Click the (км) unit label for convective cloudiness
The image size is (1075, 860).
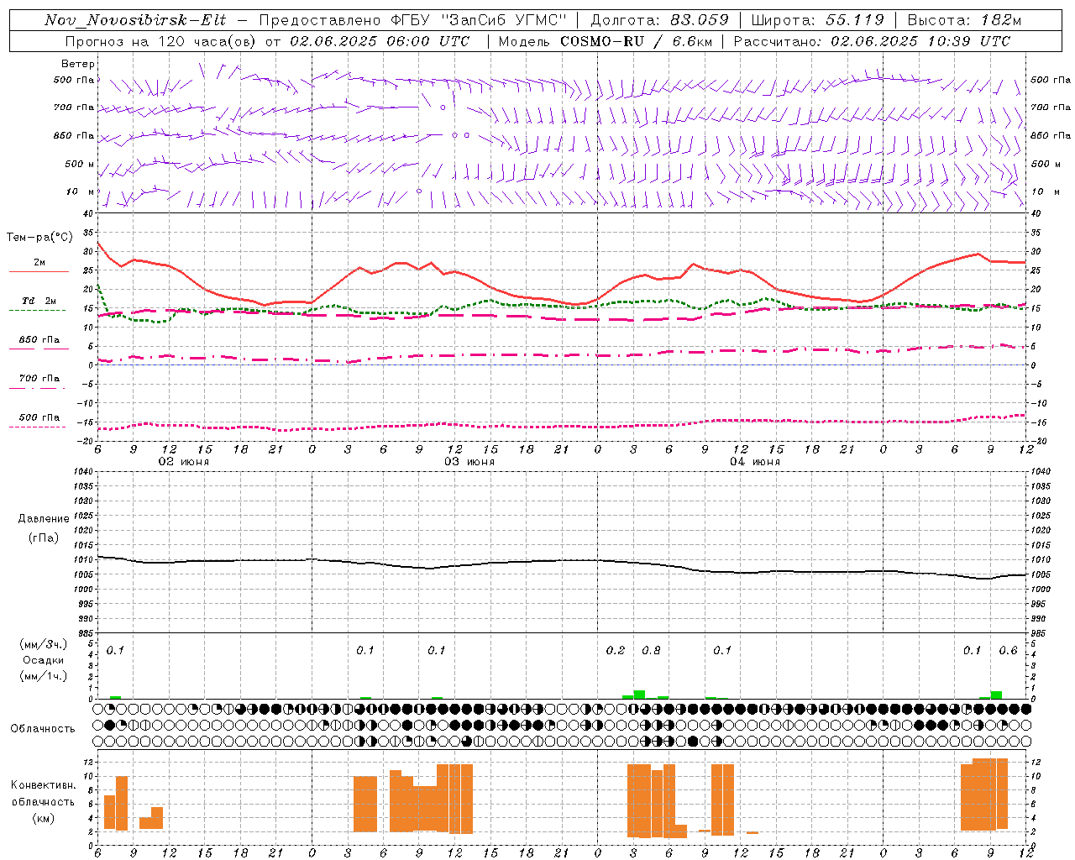pyautogui.click(x=43, y=818)
